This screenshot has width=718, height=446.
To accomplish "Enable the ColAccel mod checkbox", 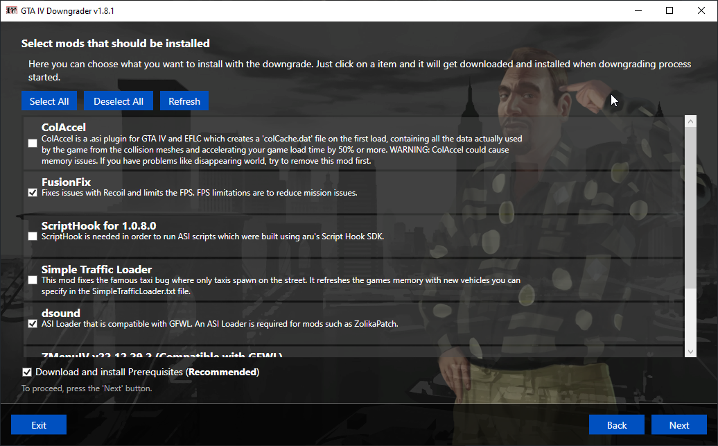I will [33, 143].
